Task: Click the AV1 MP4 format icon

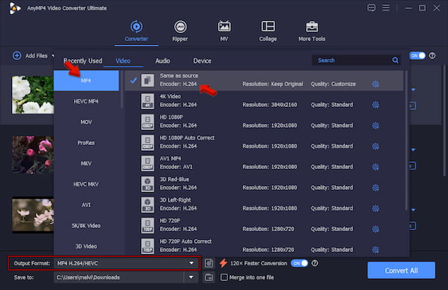Action: pos(147,163)
